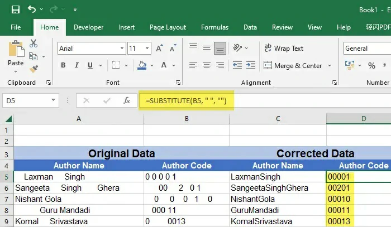Expand the font size 11 dropdown
Image resolution: width=391 pixels, height=227 pixels.
146,49
